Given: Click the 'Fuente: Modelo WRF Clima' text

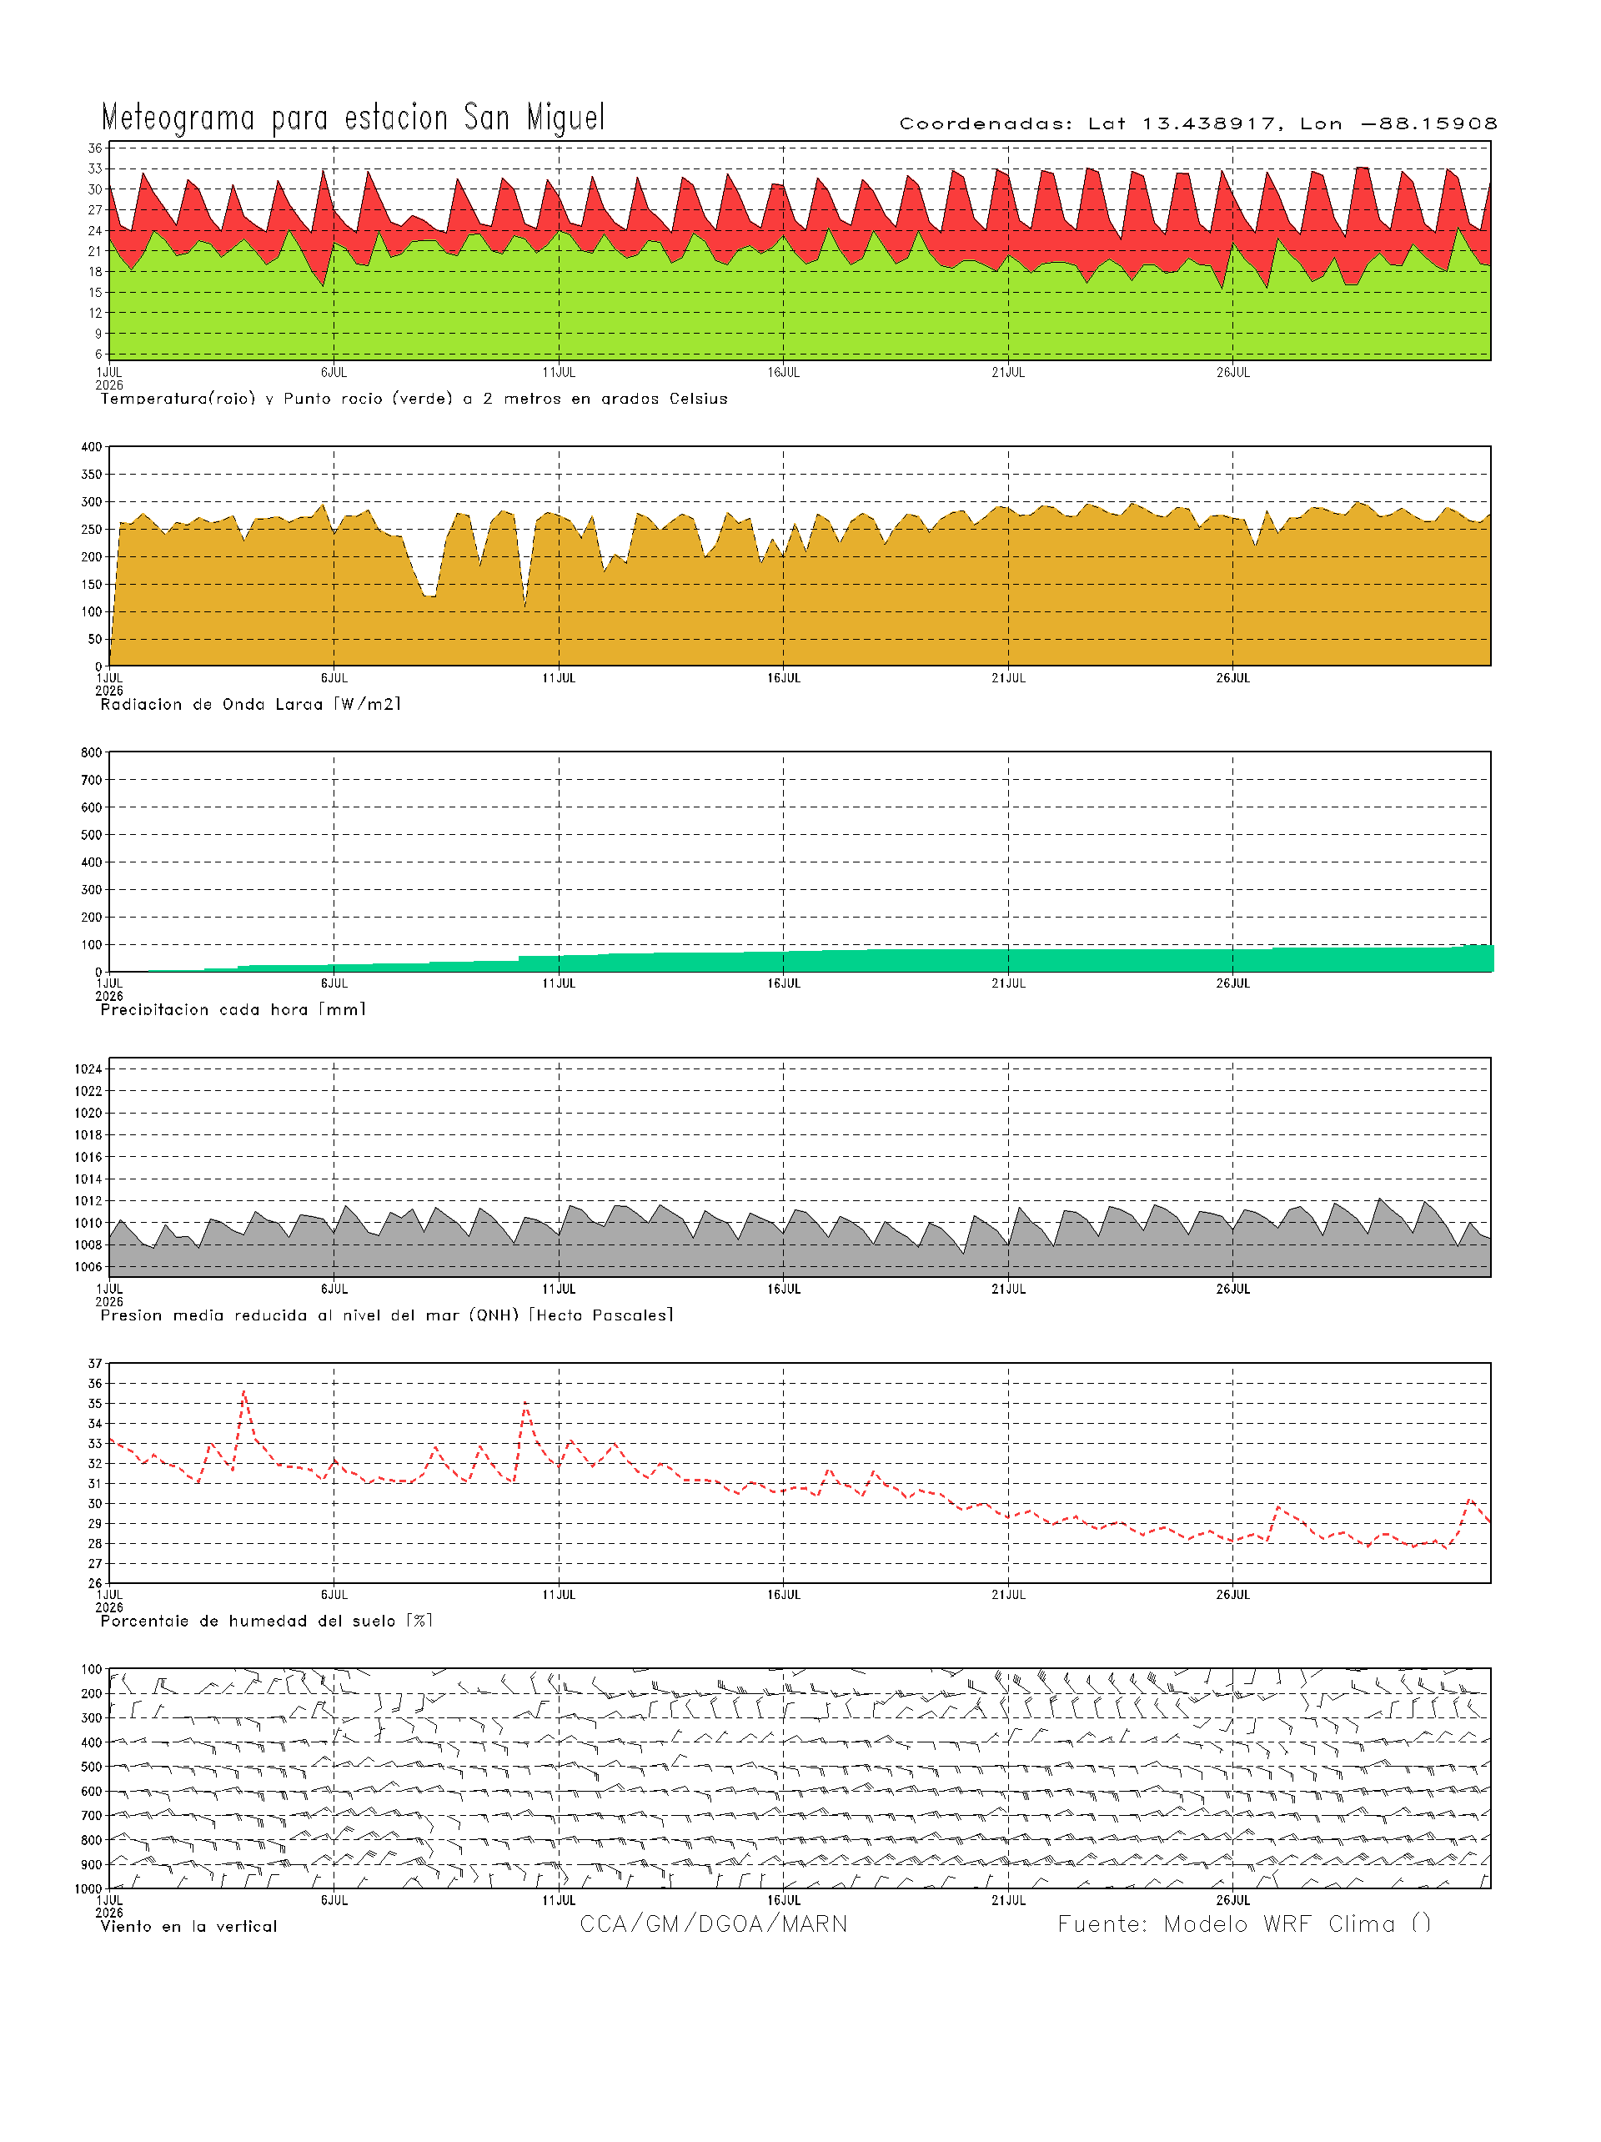Looking at the screenshot, I should (1244, 1924).
